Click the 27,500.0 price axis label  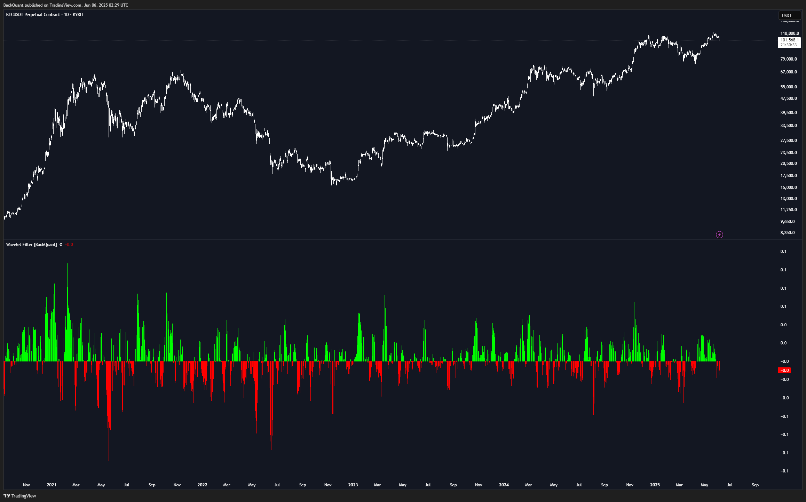[x=789, y=141]
